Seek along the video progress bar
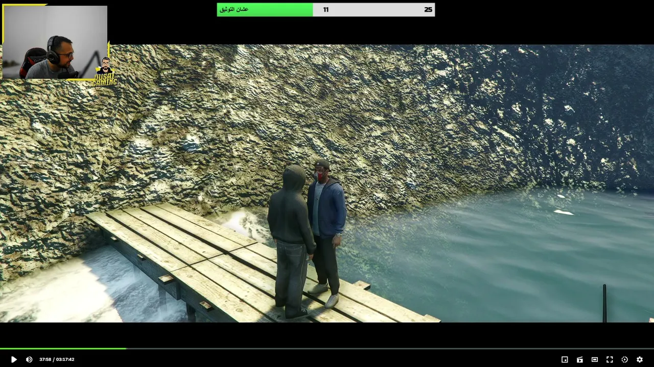Viewport: 654px width, 367px height. tap(327, 349)
